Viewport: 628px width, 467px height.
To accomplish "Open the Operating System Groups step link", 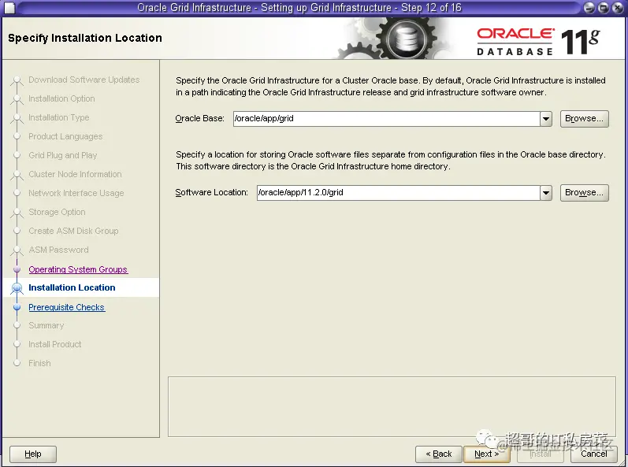I will pyautogui.click(x=78, y=269).
